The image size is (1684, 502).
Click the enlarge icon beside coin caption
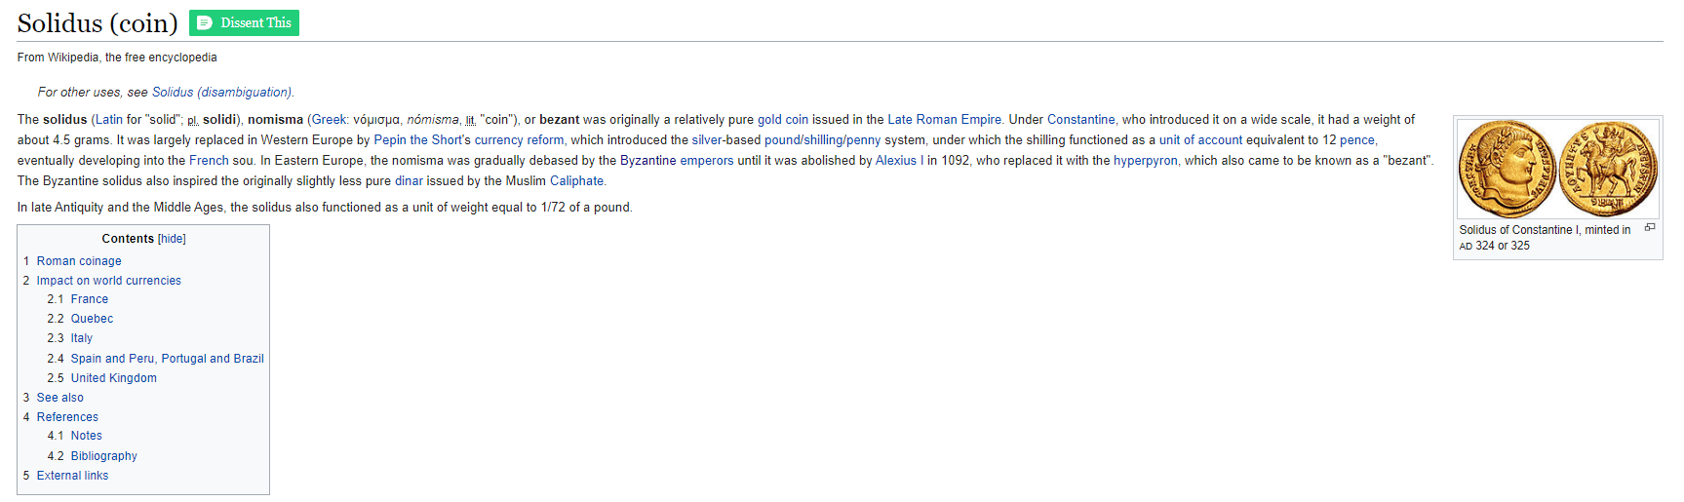[x=1650, y=227]
